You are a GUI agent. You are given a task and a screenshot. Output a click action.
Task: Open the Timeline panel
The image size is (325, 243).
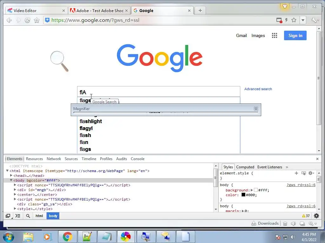tap(89, 159)
